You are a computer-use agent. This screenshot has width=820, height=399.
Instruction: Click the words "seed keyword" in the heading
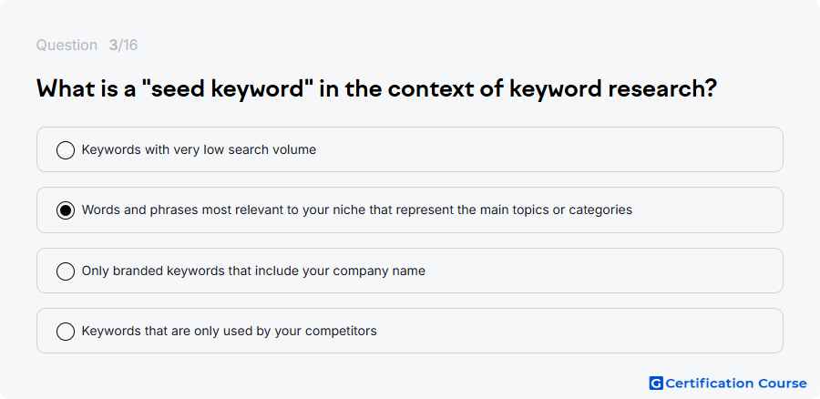228,89
